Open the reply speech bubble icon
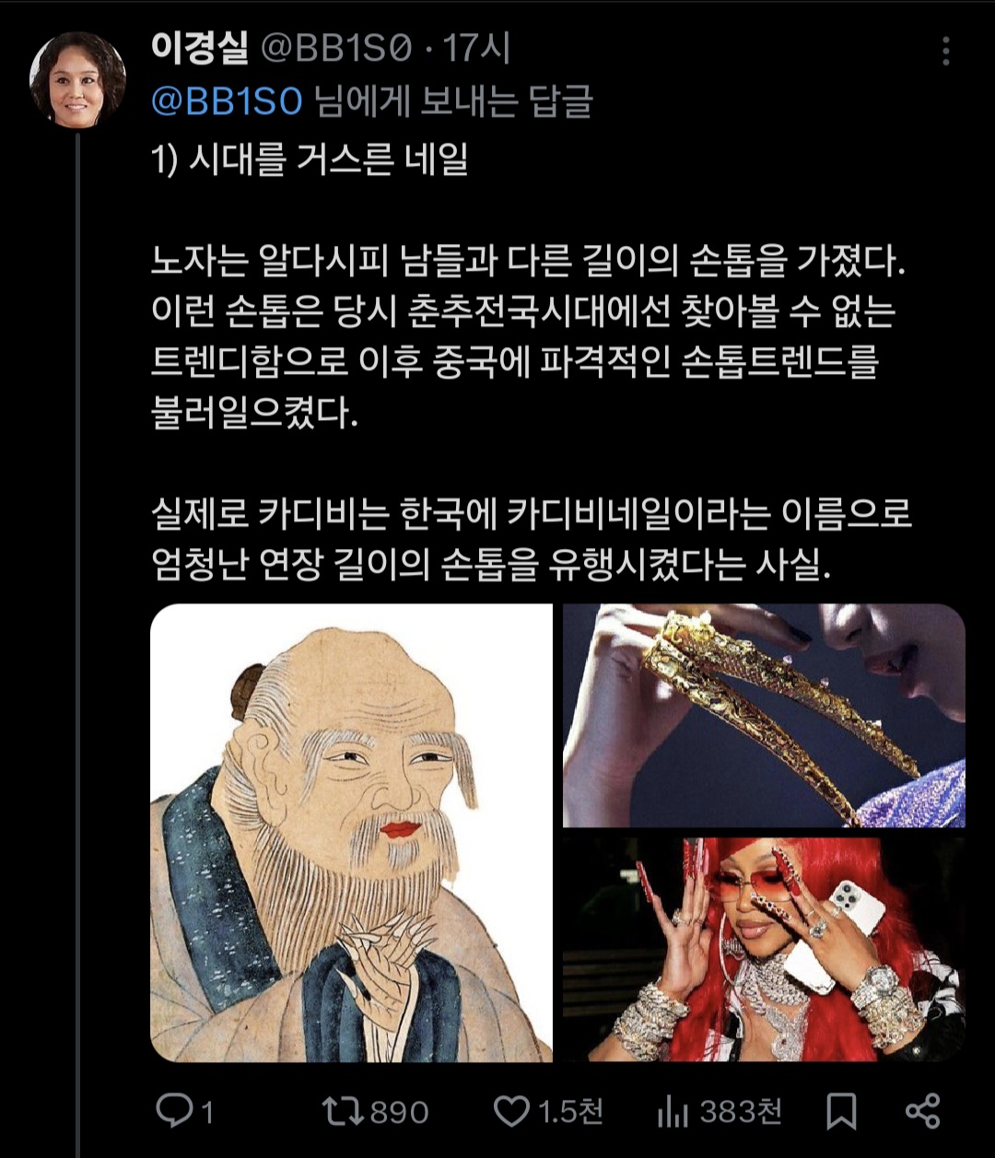This screenshot has width=995, height=1158. point(173,1112)
